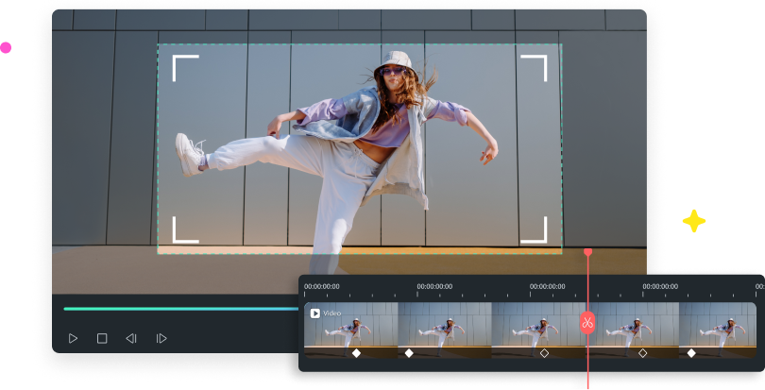Click the "Video" clip label text
Viewport: 765px width, 390px height.
(x=331, y=314)
